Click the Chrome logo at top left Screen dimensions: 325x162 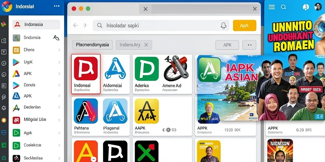pos(7,7)
